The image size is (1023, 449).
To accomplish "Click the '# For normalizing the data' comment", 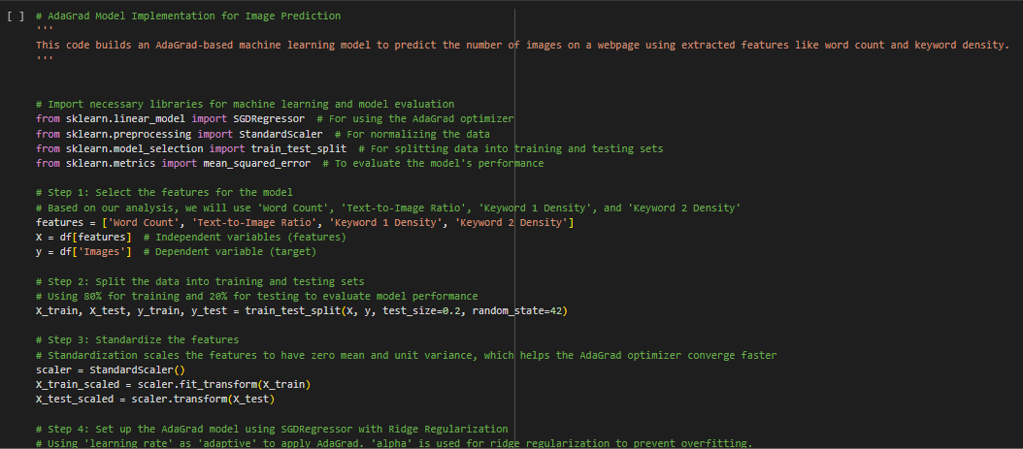I will [x=412, y=134].
